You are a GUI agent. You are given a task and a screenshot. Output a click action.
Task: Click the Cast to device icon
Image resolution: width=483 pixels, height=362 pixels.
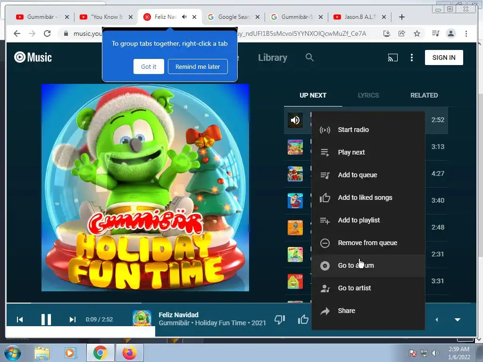coord(392,58)
